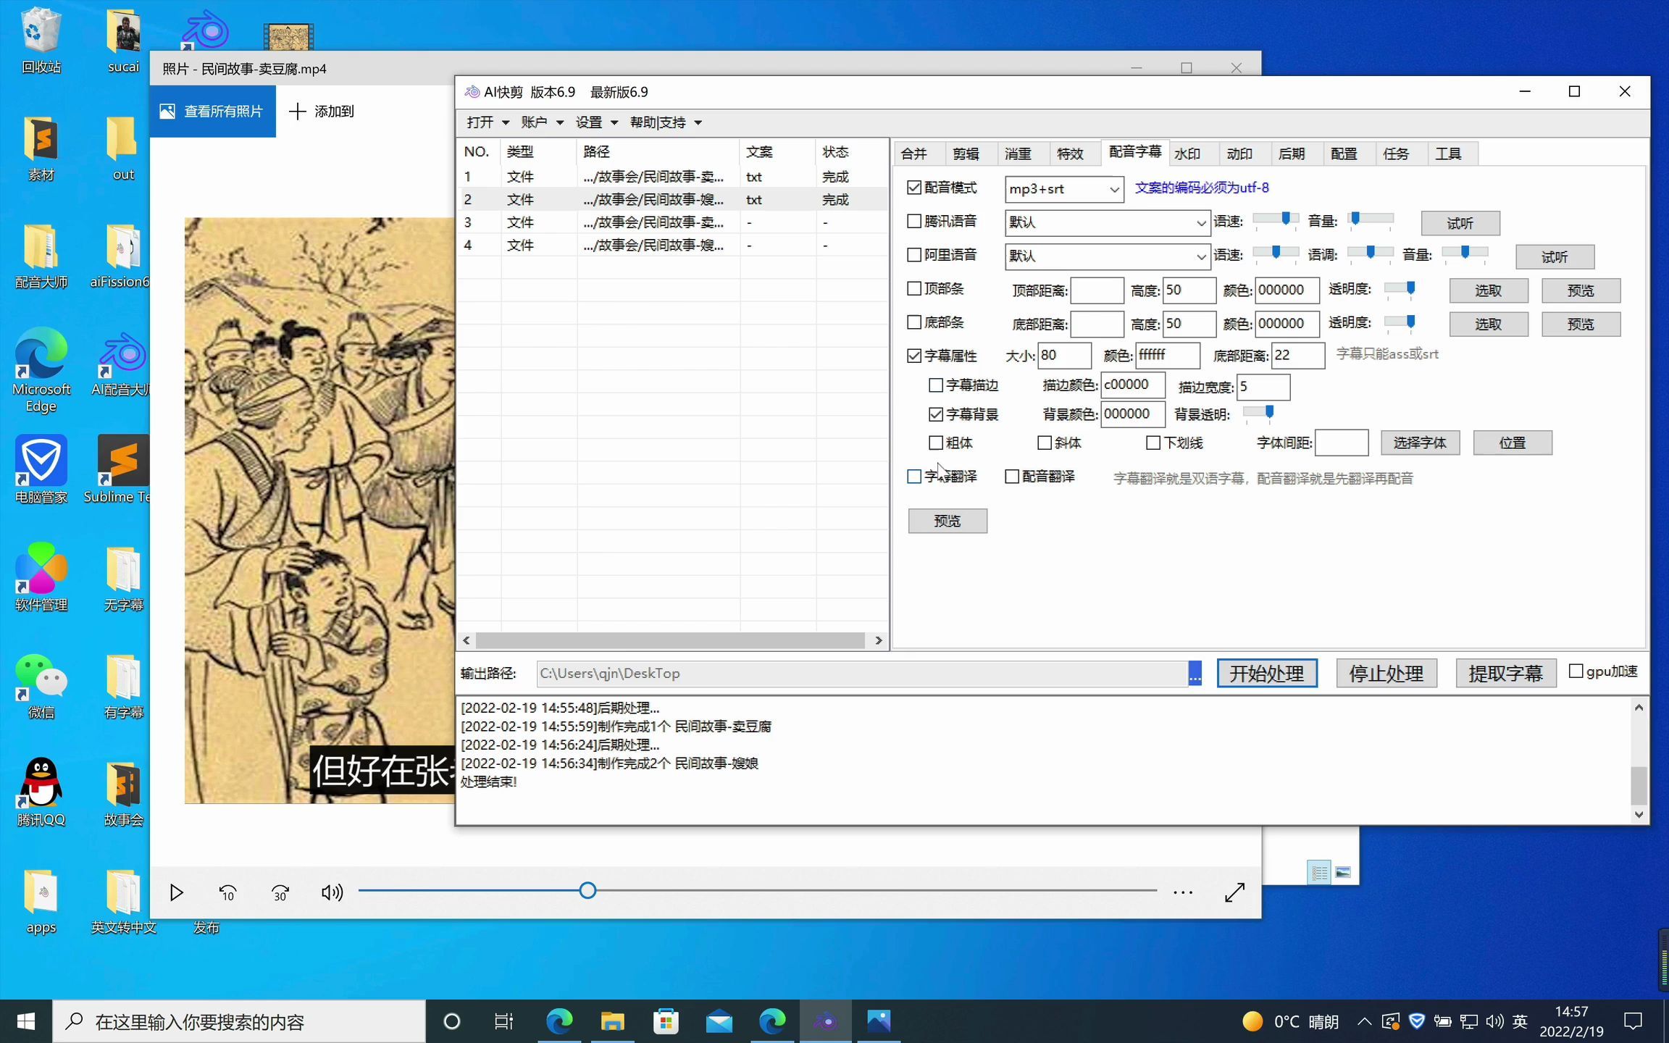1669x1043 pixels.
Task: Click 试听 button for 腾讯语音
Action: coord(1460,223)
